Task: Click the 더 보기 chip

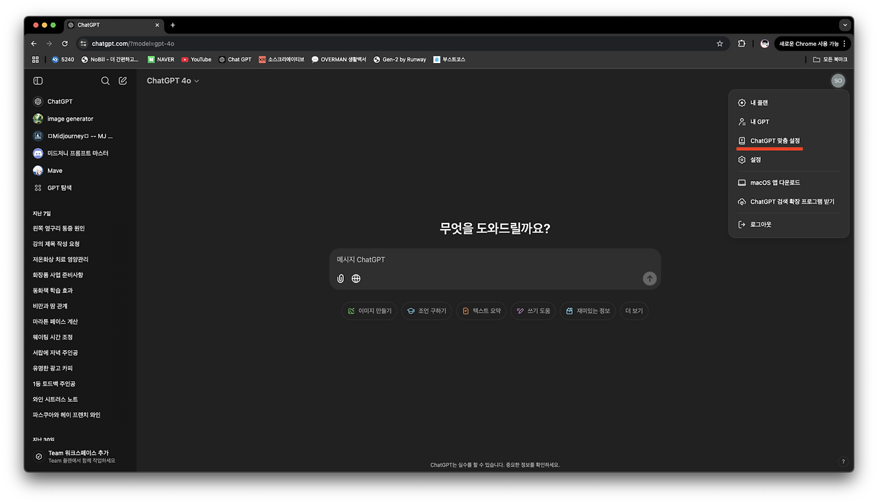Action: [x=634, y=311]
